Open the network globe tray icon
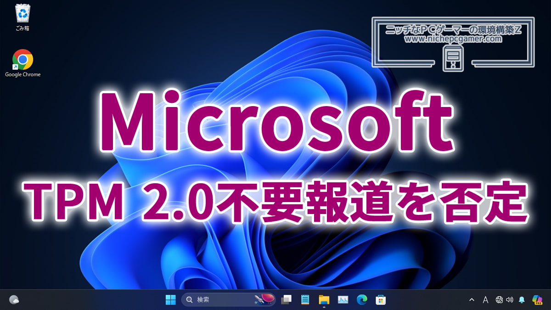 499,300
